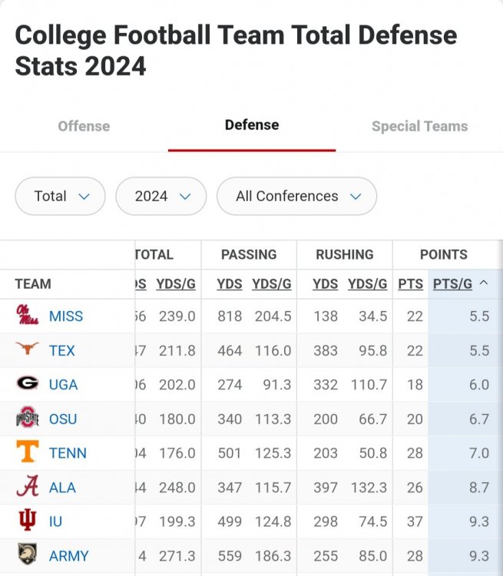Image resolution: width=503 pixels, height=576 pixels.
Task: Sort by PTS/G column header
Action: [x=453, y=283]
